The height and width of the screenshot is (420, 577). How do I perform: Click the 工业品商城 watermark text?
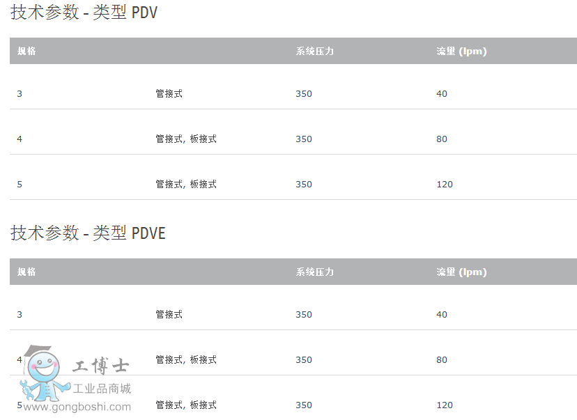click(x=102, y=389)
